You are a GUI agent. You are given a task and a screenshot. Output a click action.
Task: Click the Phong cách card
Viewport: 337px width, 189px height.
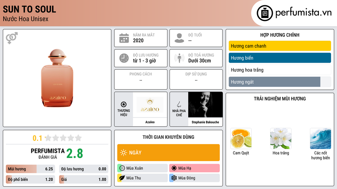141,79
